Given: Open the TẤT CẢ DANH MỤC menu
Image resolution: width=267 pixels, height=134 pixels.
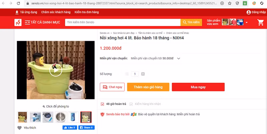Looking at the screenshot, I should click(x=42, y=22).
